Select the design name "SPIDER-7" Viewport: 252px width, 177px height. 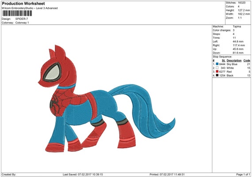coord(22,19)
